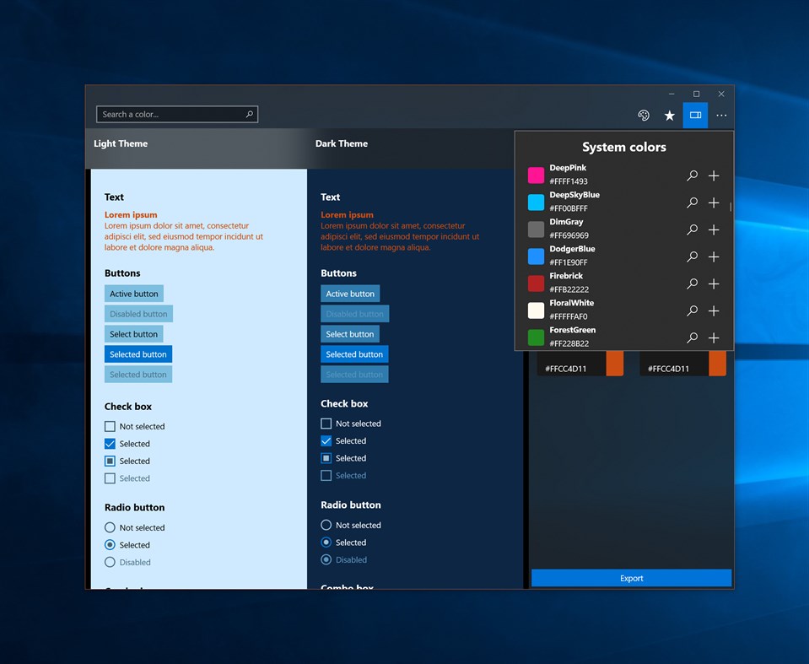The image size is (809, 664).
Task: Open the ellipsis more options menu
Action: pos(721,116)
